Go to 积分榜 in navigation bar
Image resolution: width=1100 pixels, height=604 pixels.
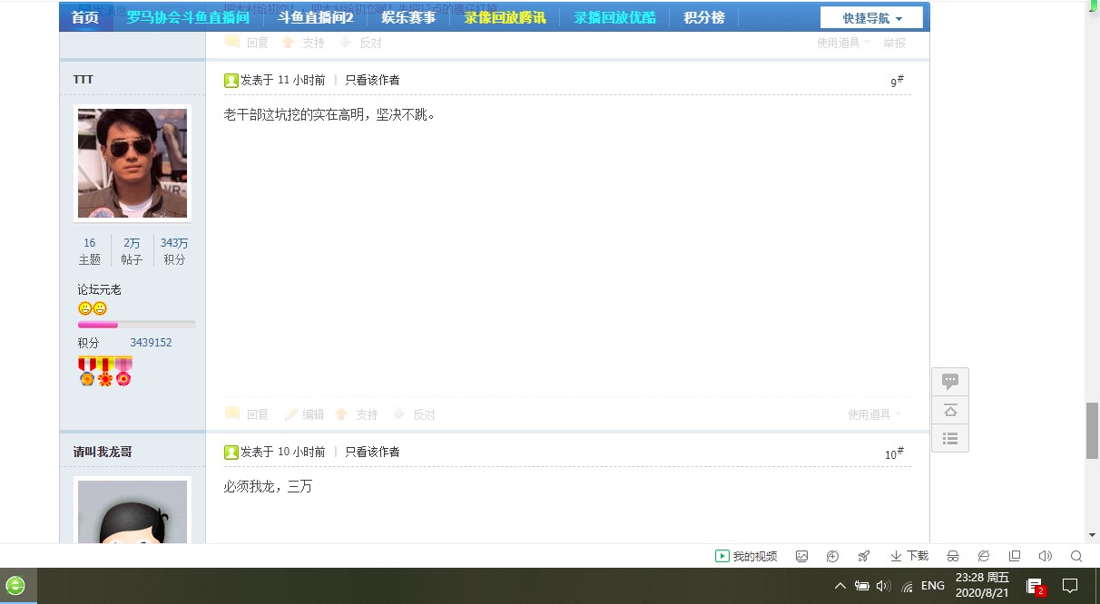point(704,17)
